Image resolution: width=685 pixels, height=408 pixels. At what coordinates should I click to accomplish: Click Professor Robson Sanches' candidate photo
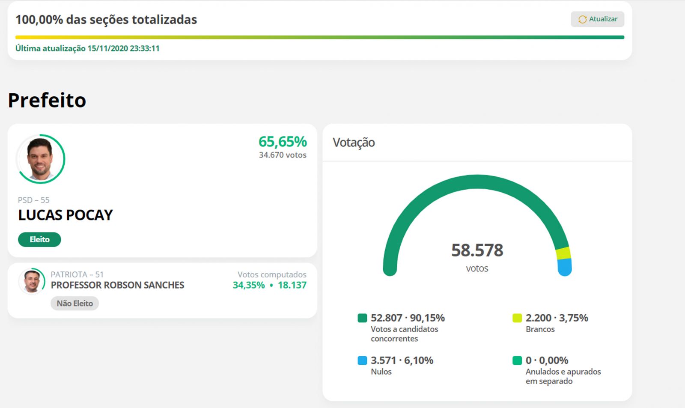tap(32, 281)
